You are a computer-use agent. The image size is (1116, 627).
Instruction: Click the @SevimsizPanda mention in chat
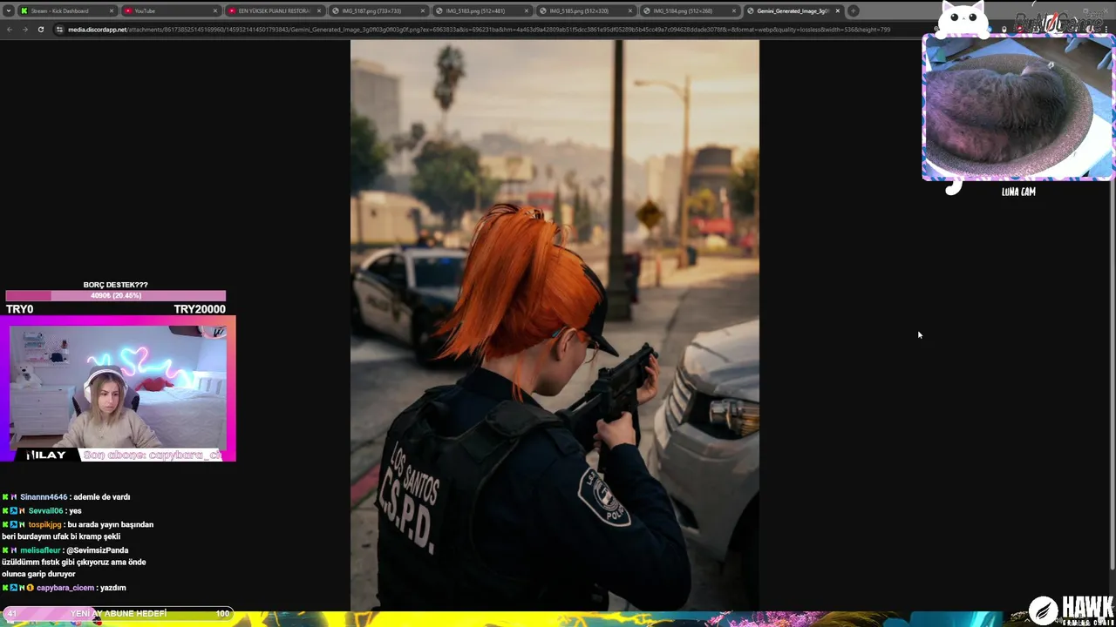[x=98, y=550]
